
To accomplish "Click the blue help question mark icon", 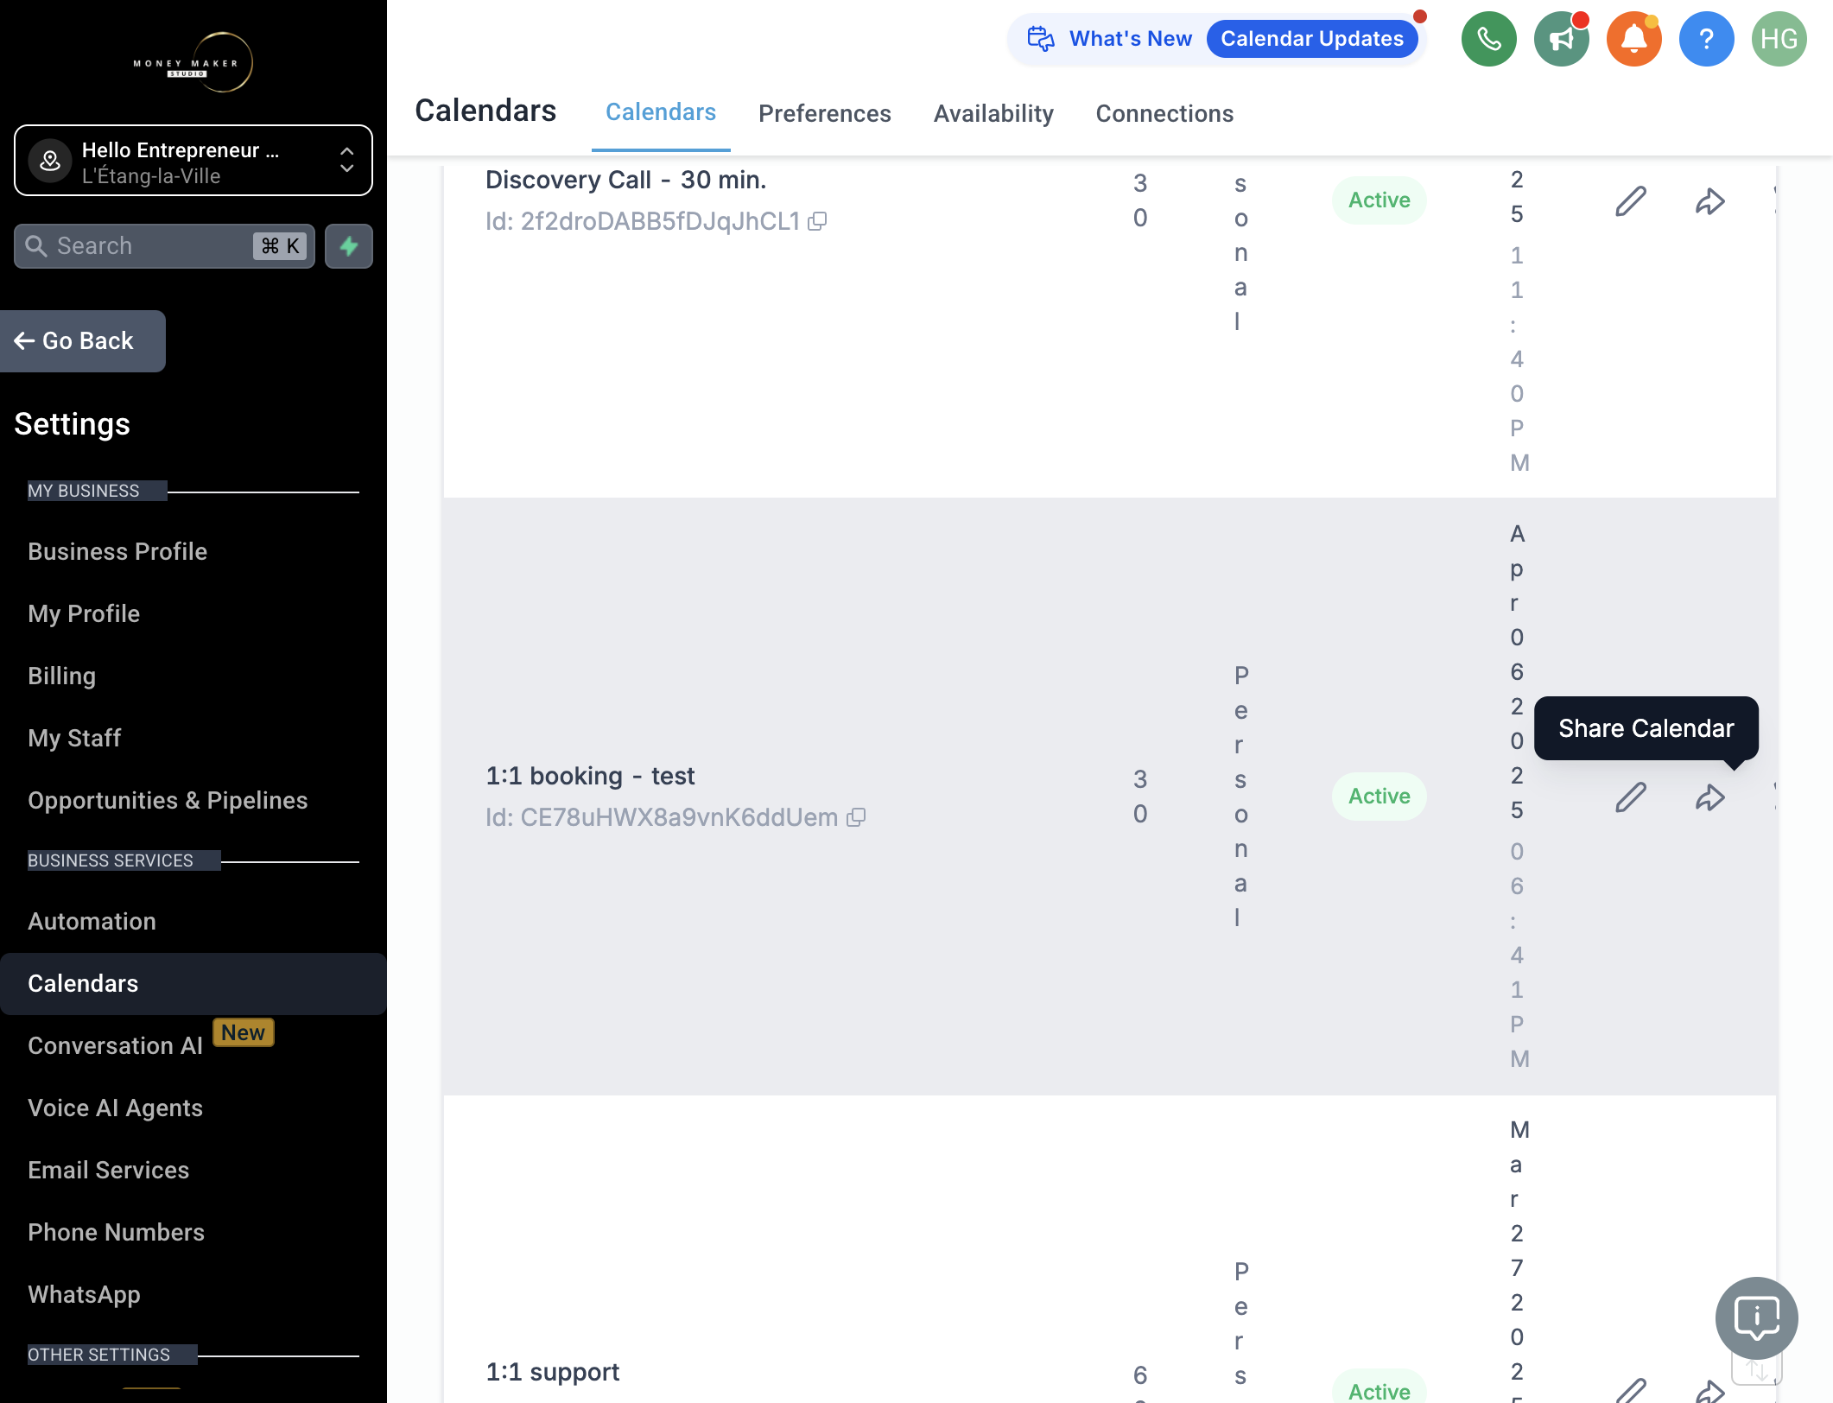I will pos(1706,39).
